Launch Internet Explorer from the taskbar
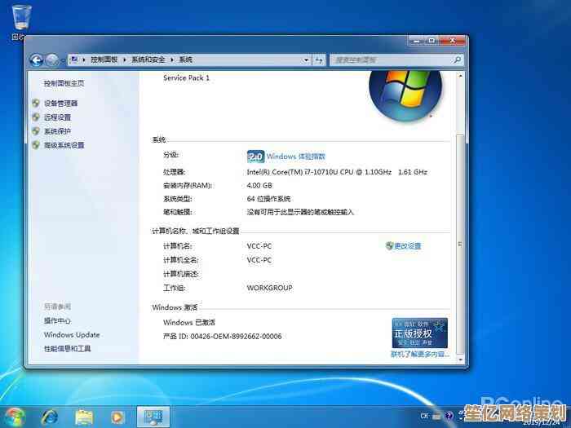Image resolution: width=571 pixels, height=428 pixels. coord(50,417)
